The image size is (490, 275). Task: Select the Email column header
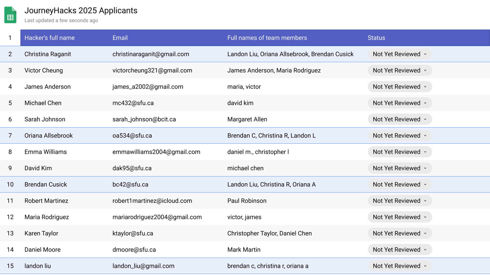(120, 38)
